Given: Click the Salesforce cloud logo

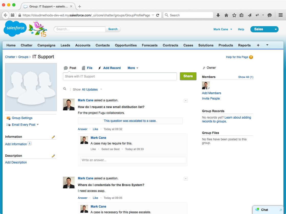Looking at the screenshot, I should [x=15, y=28].
